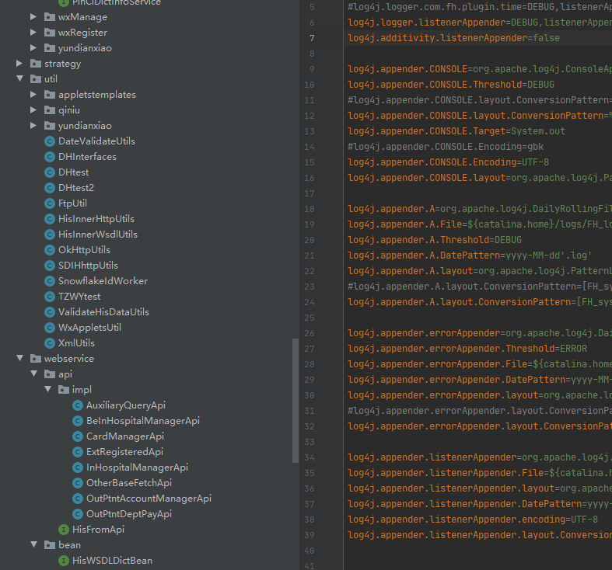
Task: Click line log4j.appender.CONSOLE.Encoding=UTF-8
Action: tap(448, 162)
